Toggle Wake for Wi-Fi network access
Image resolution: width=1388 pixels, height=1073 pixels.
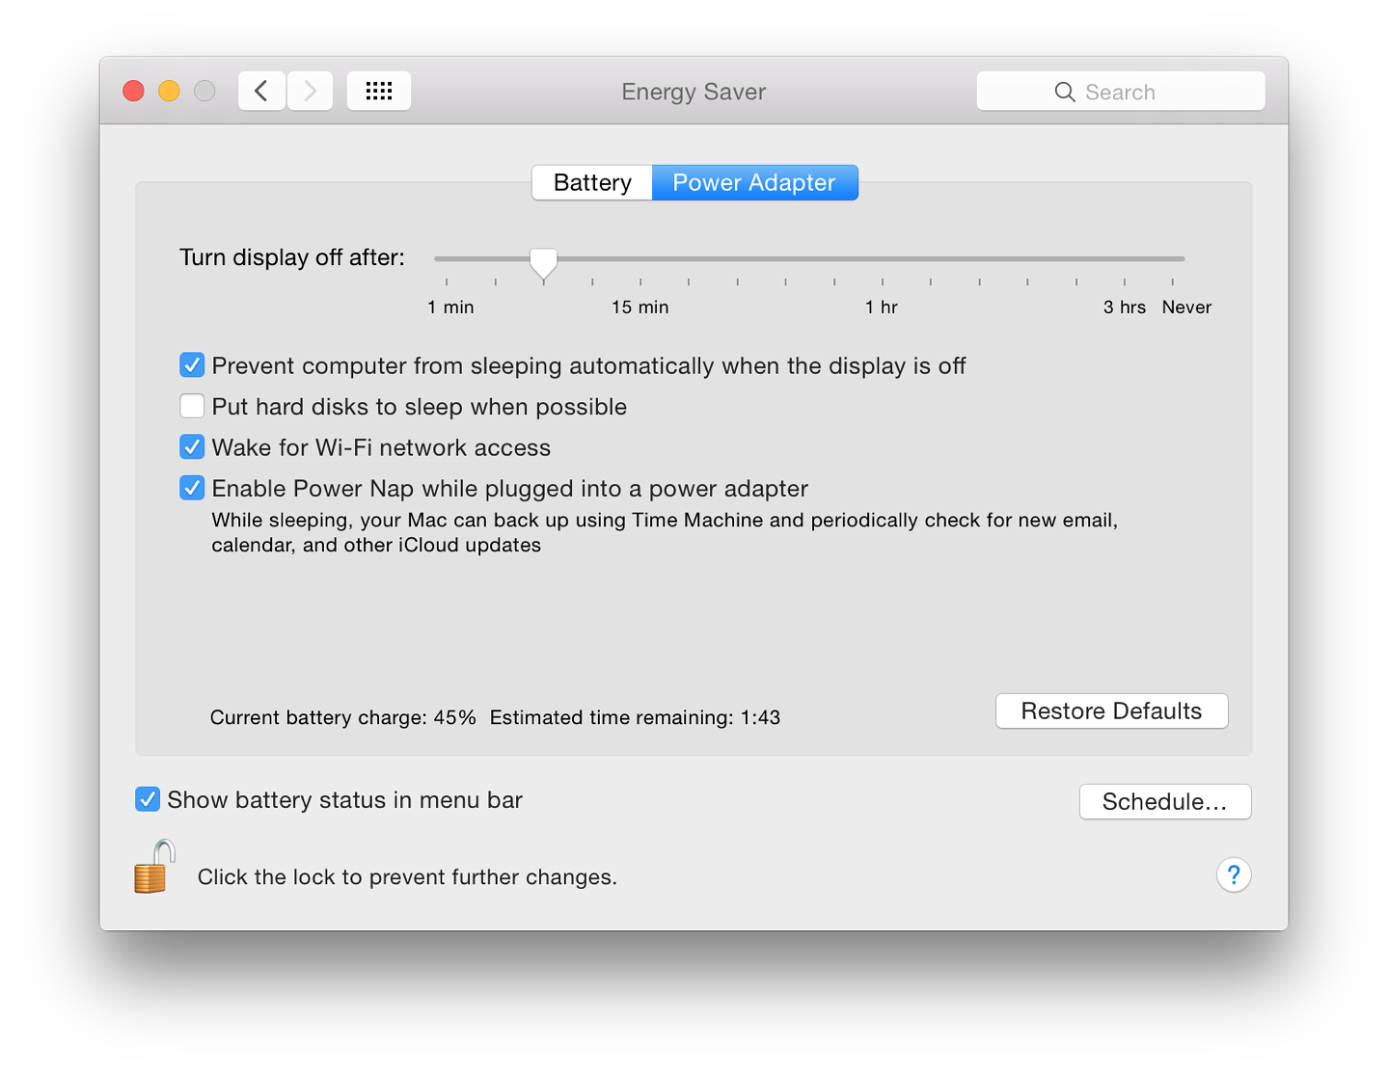point(192,447)
